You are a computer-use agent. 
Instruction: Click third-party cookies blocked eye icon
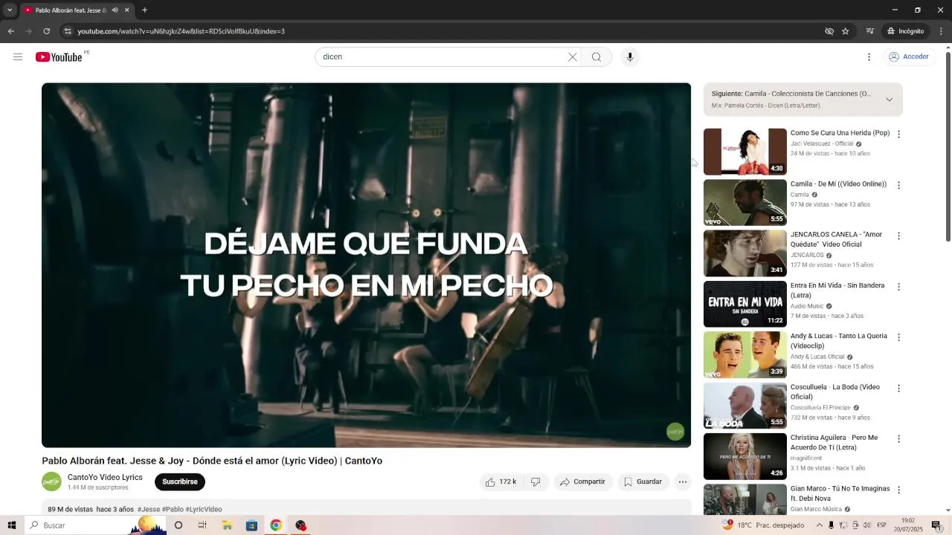[829, 31]
